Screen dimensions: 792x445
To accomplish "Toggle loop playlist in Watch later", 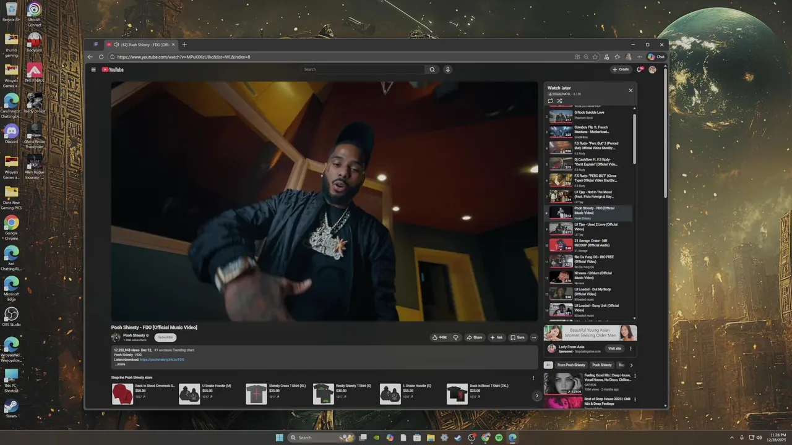I will (x=550, y=101).
